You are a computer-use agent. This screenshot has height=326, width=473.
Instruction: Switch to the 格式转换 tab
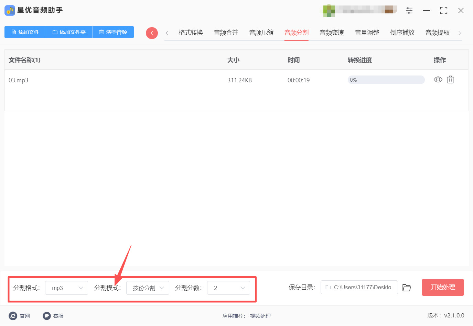(190, 32)
